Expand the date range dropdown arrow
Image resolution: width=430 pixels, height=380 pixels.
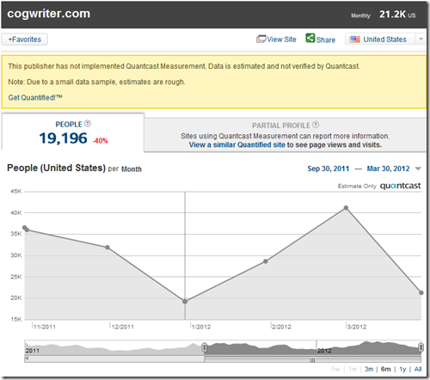pos(418,169)
